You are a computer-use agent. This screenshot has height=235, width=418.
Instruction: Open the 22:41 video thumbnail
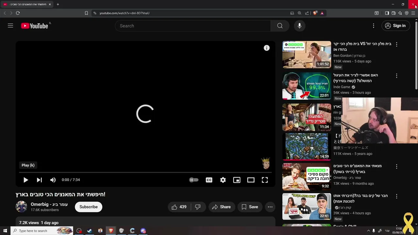pos(307,207)
